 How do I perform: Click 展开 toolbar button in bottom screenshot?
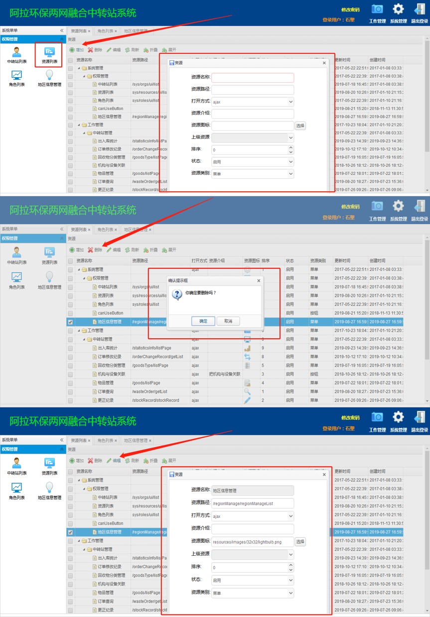pyautogui.click(x=169, y=461)
